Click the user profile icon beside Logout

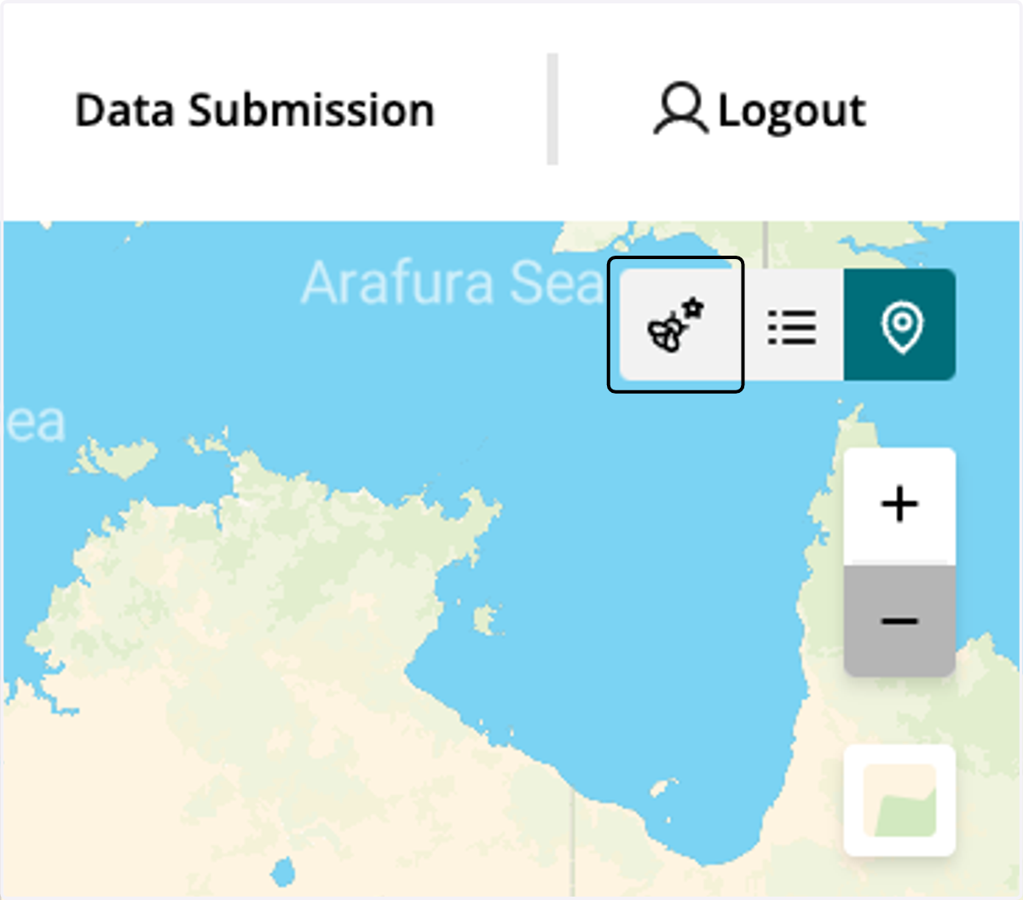pyautogui.click(x=680, y=109)
